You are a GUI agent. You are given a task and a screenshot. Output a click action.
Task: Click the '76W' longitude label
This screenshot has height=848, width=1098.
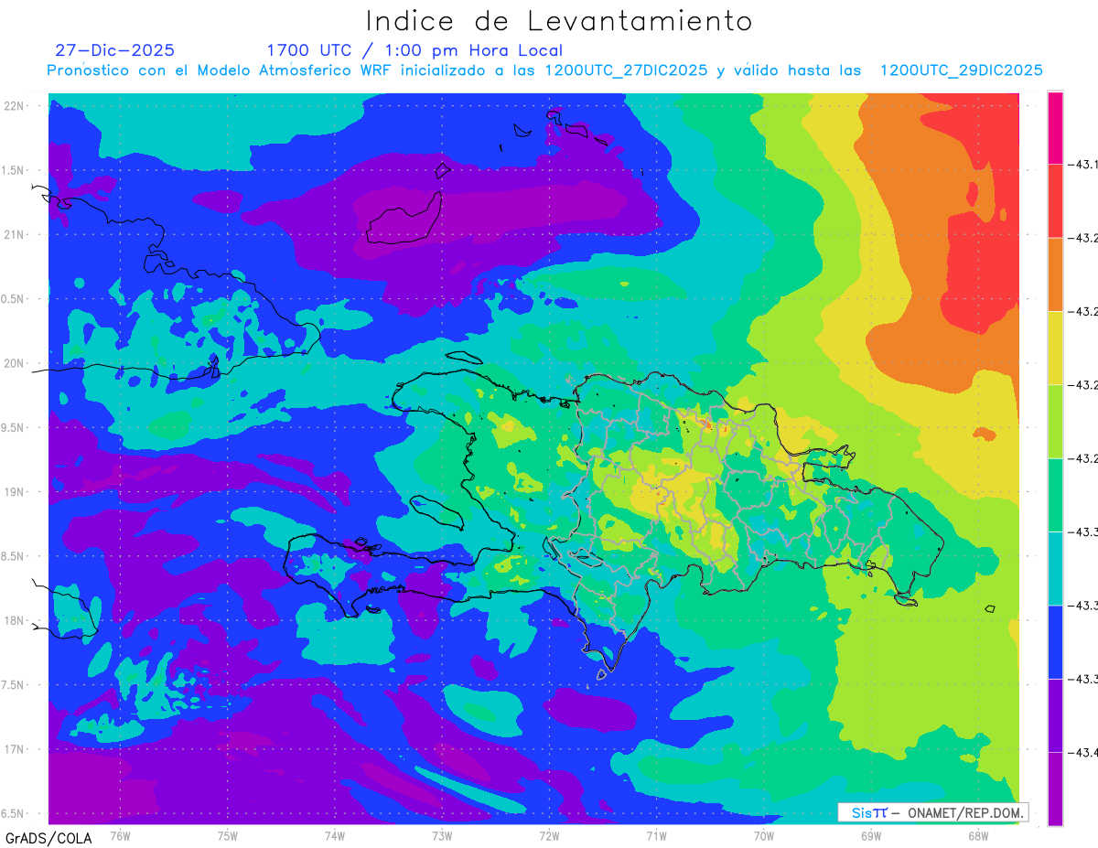(x=120, y=835)
